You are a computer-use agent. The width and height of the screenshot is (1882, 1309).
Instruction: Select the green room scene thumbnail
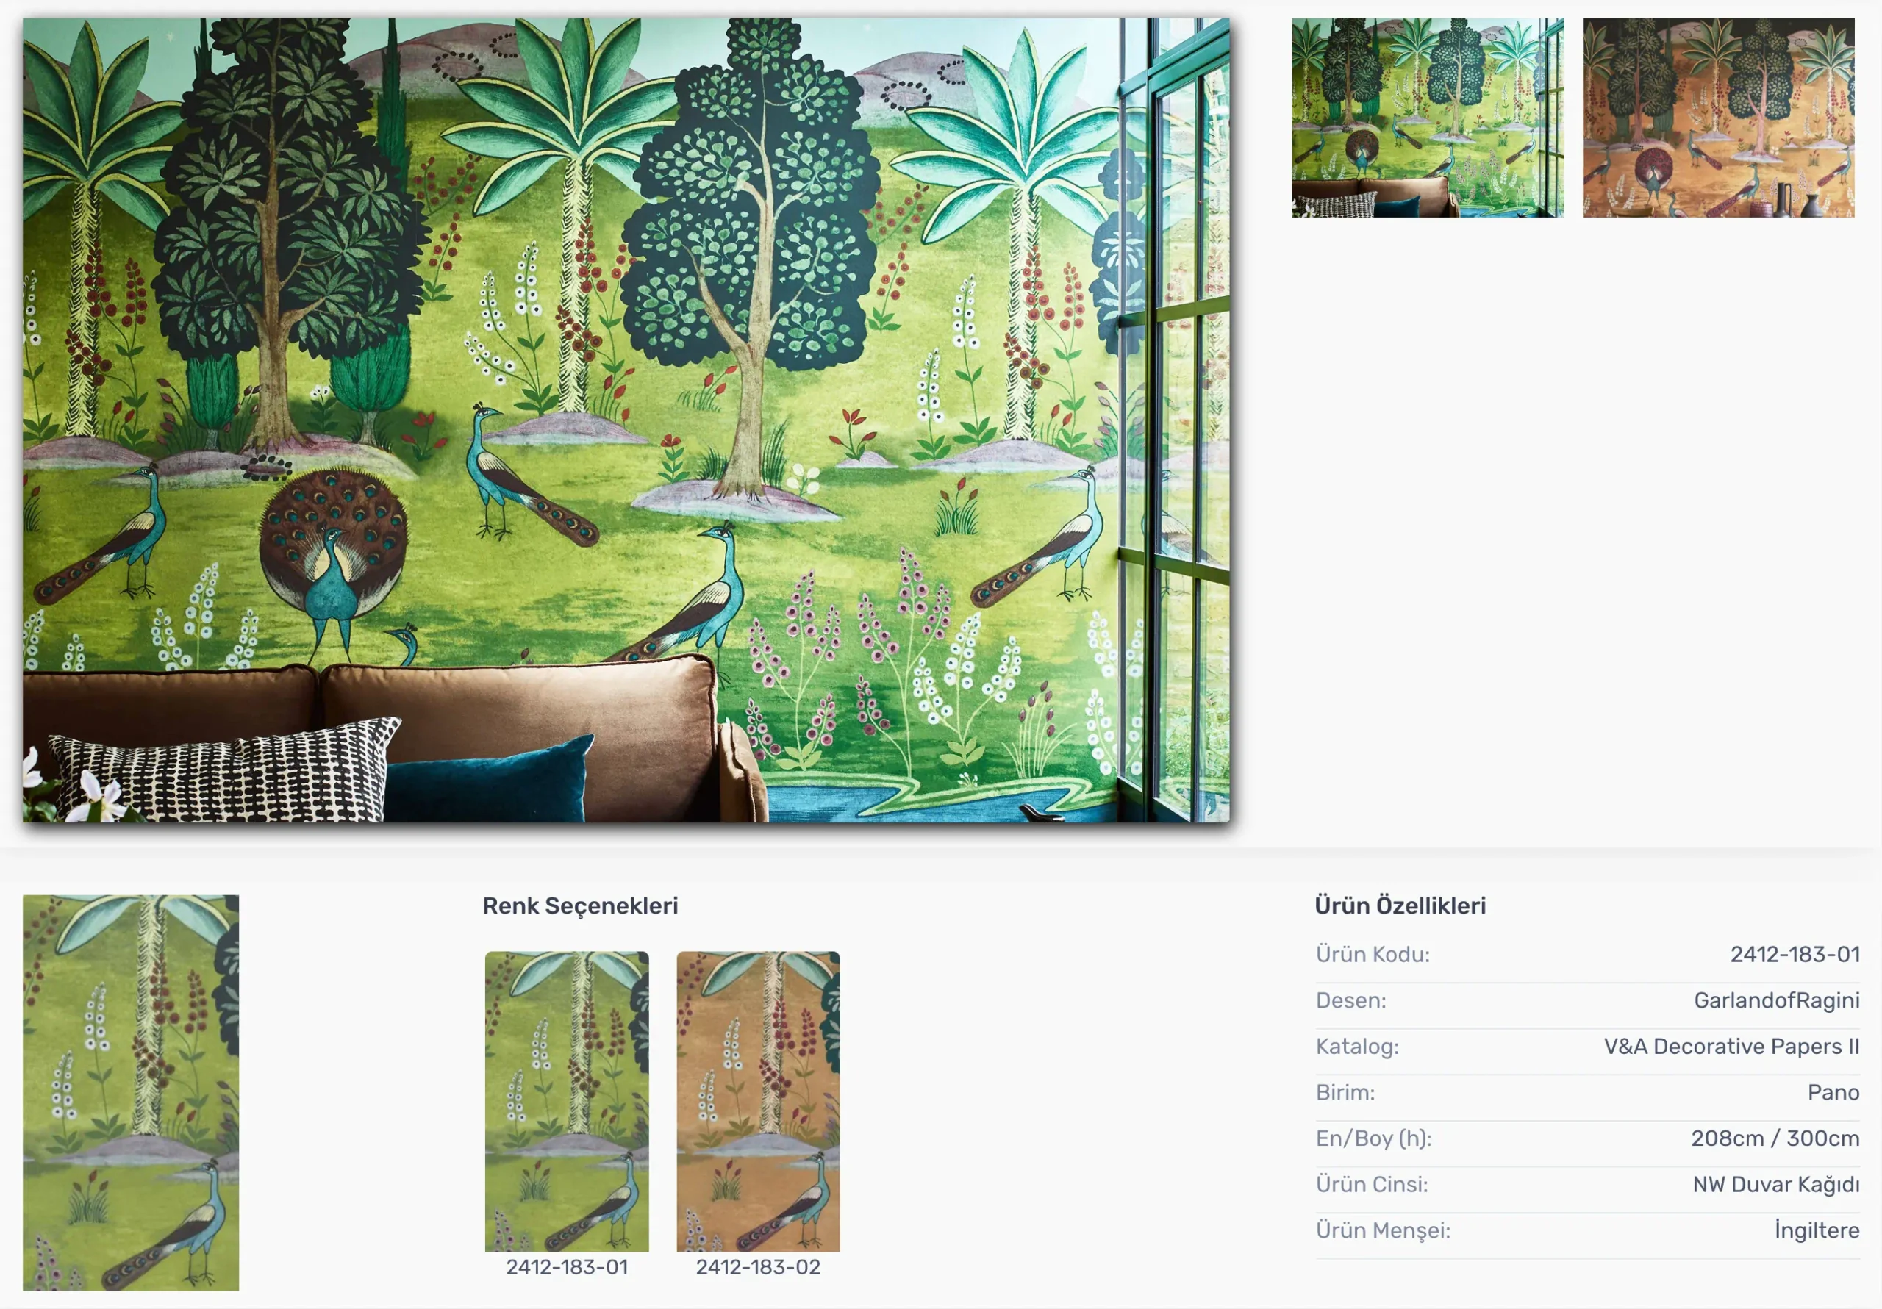pos(1428,117)
